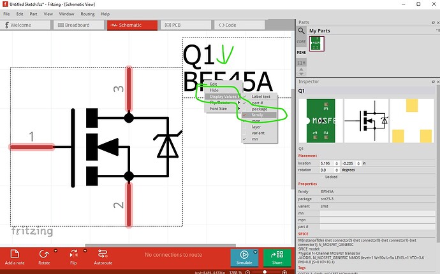This screenshot has width=440, height=274.
Task: Close the Inspector panel
Action: tap(438, 82)
